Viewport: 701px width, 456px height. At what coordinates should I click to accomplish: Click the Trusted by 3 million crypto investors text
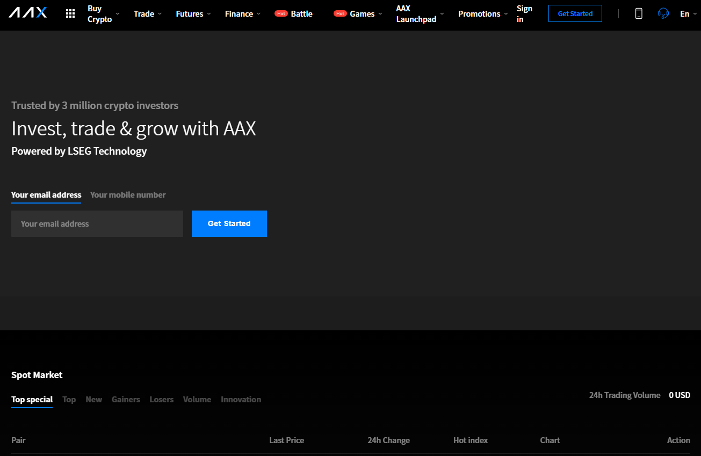(95, 106)
